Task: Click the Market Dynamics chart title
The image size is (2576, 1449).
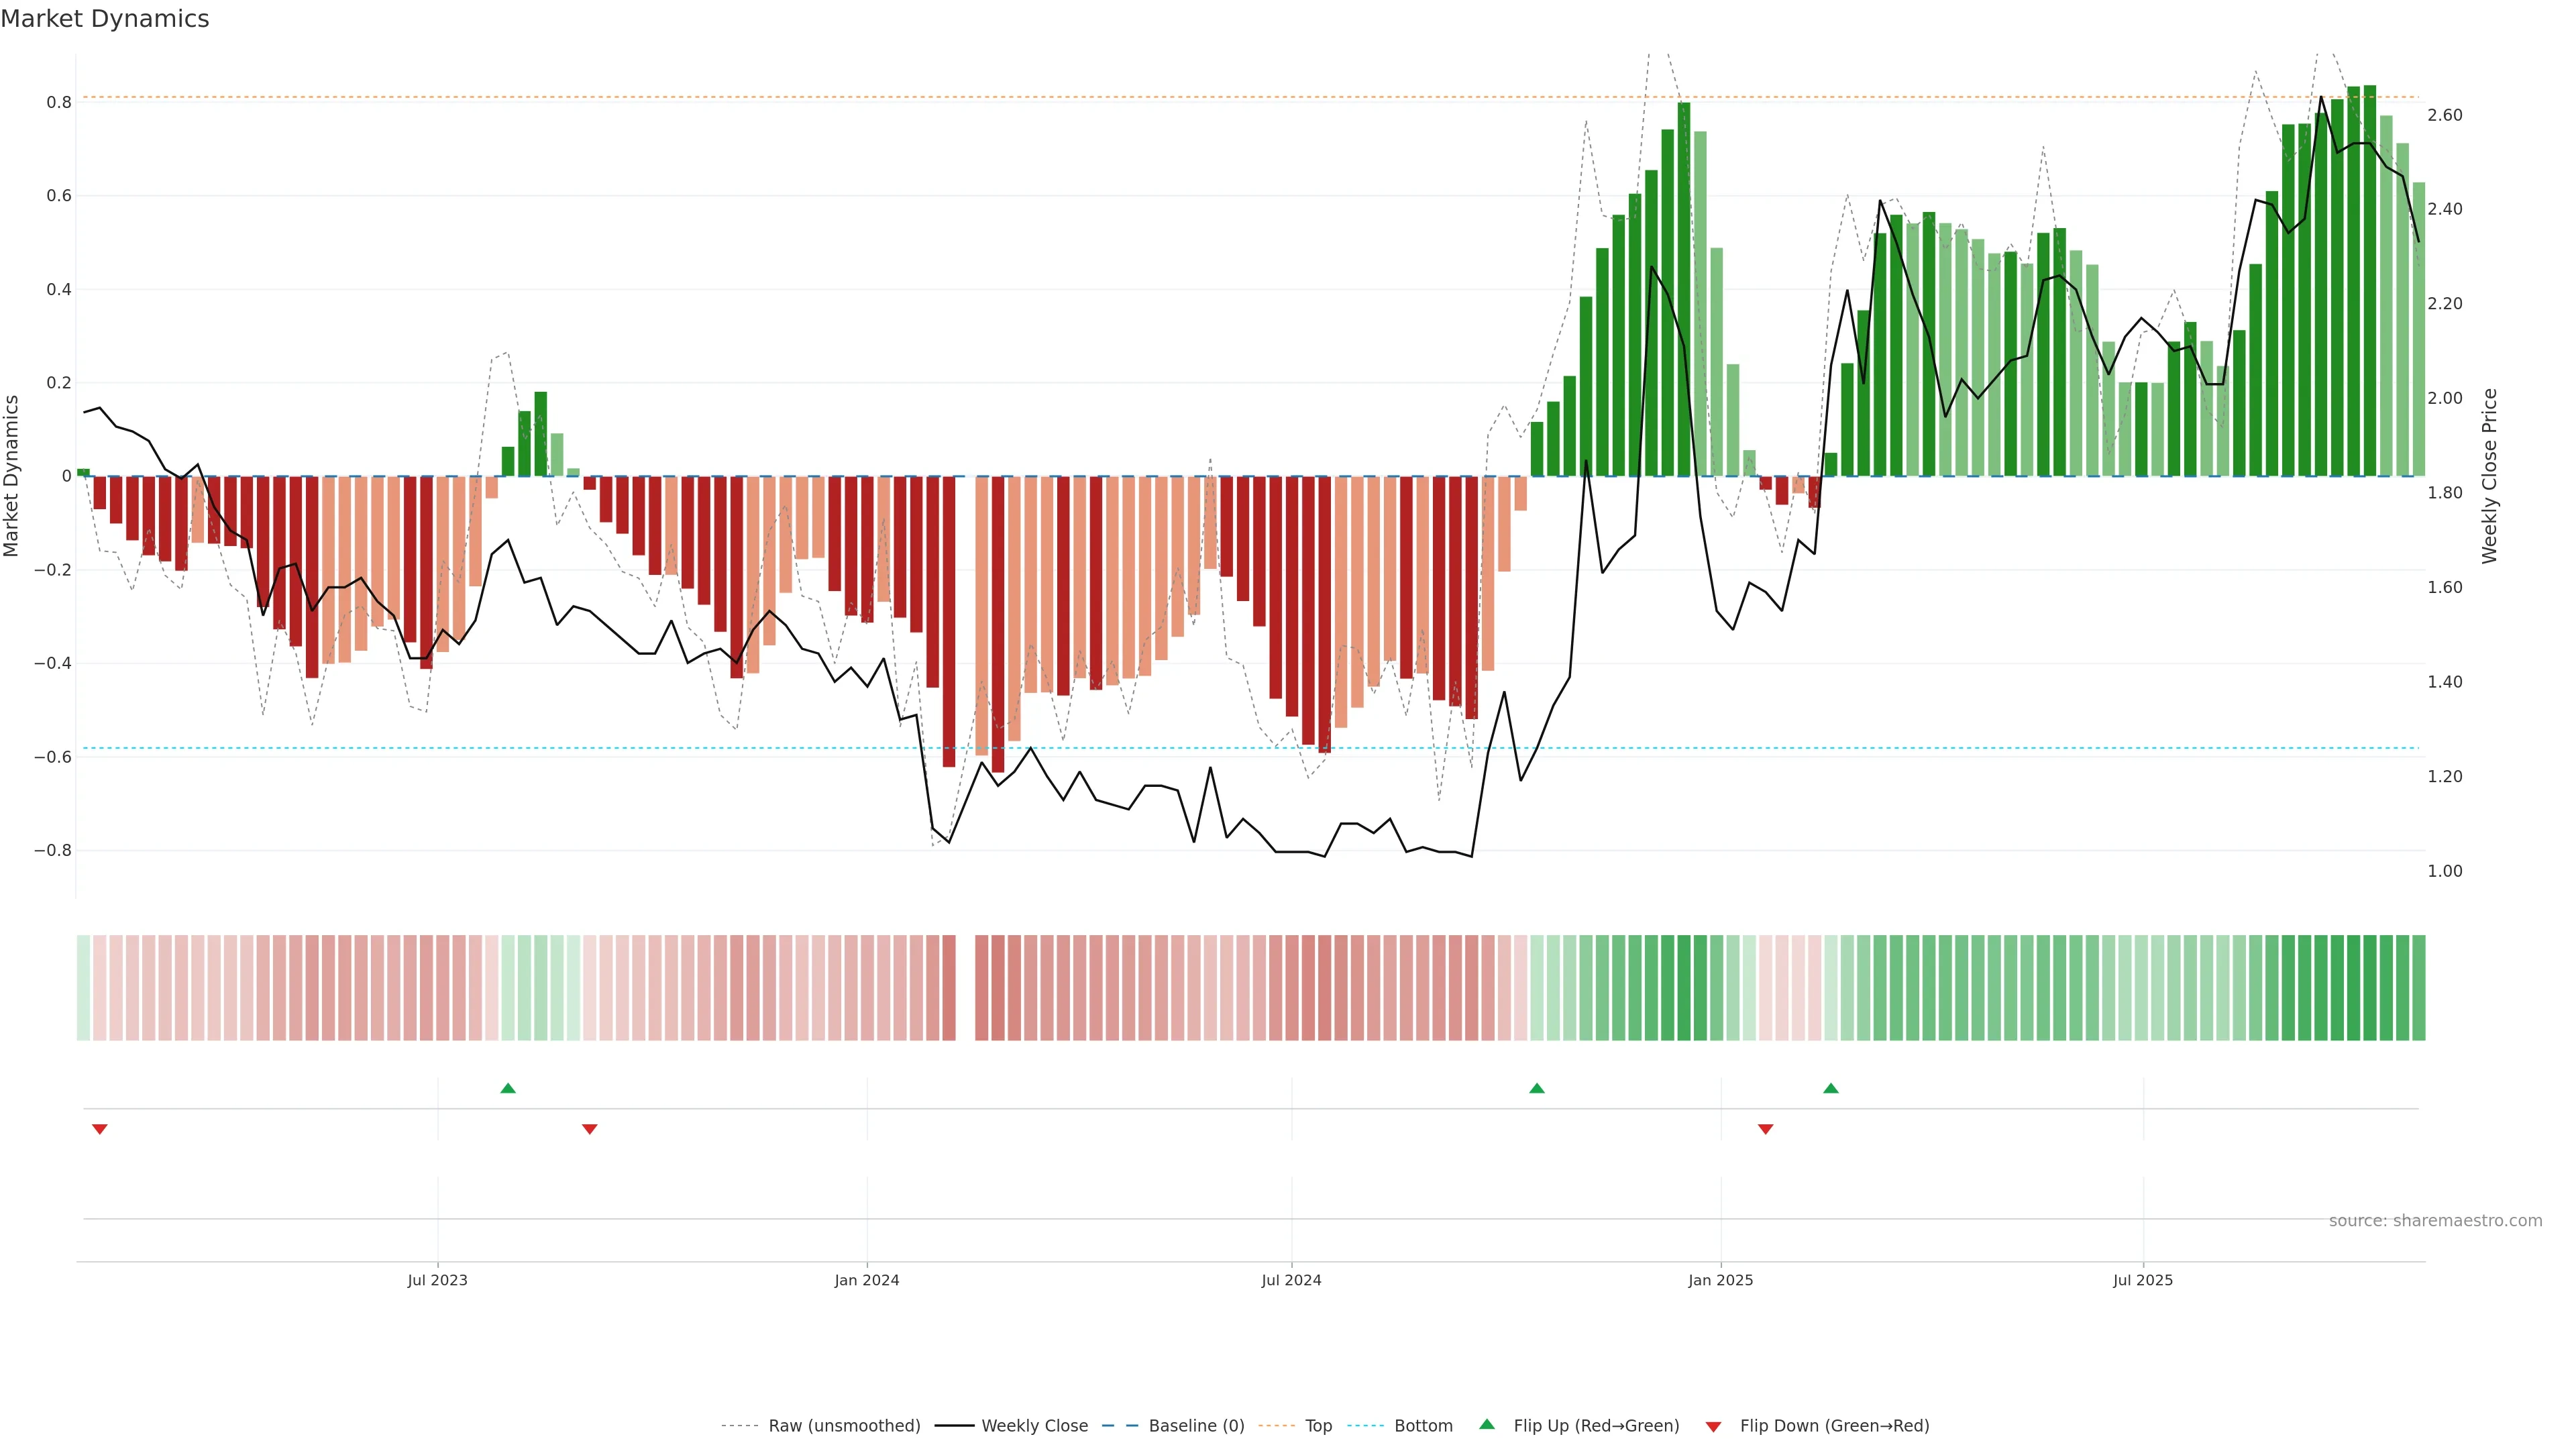Action: coord(105,19)
